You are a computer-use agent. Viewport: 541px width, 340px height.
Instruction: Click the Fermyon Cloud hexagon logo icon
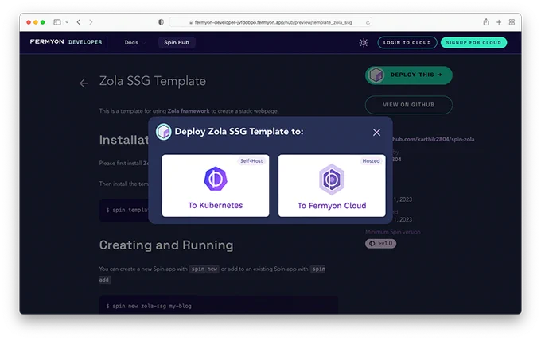tap(332, 179)
